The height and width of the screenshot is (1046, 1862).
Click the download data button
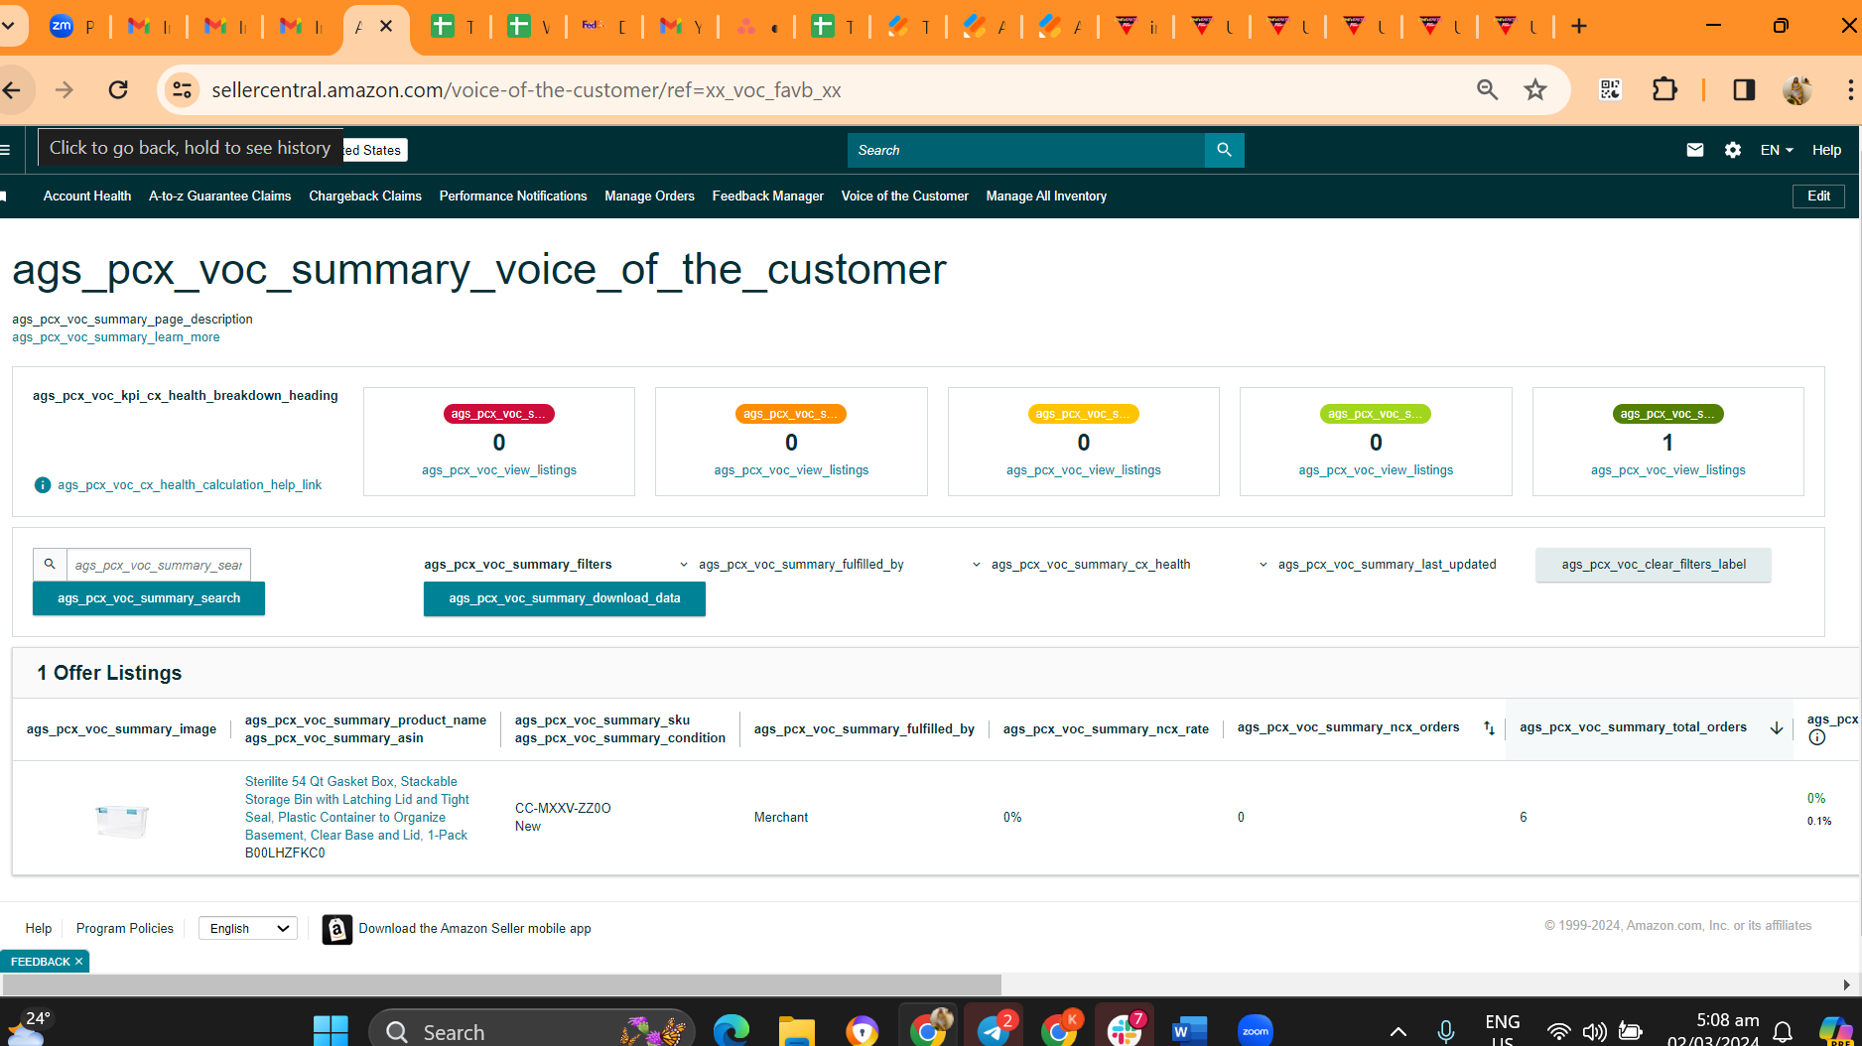565,598
